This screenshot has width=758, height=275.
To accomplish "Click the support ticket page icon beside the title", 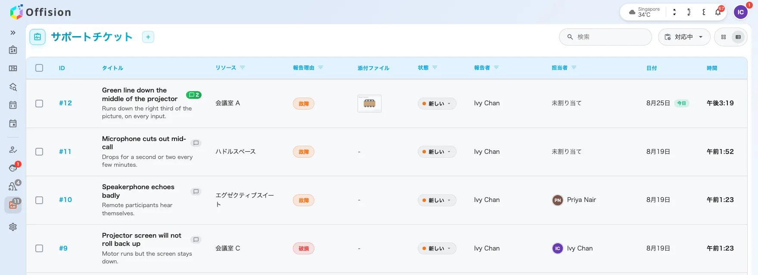I will [x=37, y=37].
